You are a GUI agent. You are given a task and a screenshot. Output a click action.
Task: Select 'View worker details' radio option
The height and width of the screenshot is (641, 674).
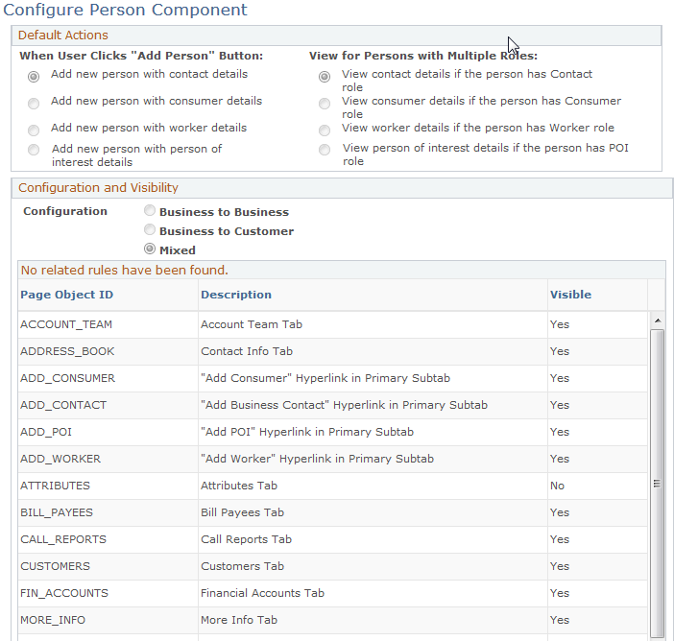pos(325,131)
